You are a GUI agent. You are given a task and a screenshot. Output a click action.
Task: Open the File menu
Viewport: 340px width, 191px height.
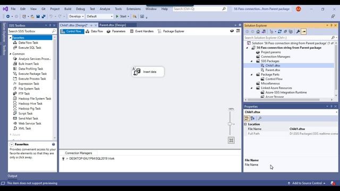13,9
